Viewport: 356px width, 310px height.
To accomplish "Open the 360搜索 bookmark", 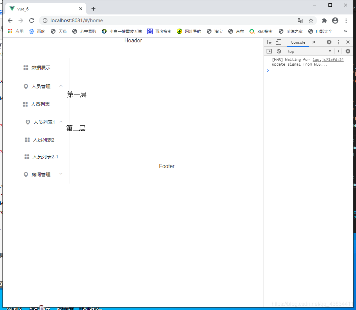I will pos(261,31).
